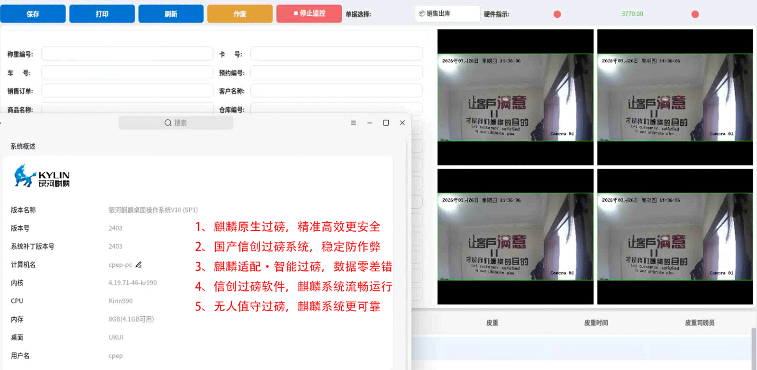
Task: Select the top-left camera feed thumbnail
Action: coord(515,97)
